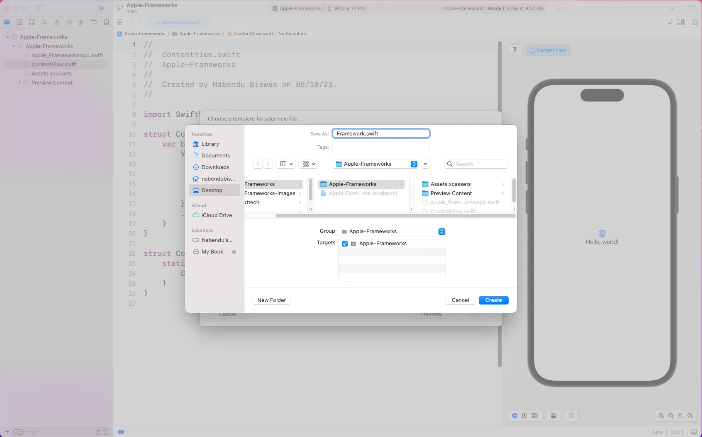Open the Apple-Frameworks location popup
The width and height of the screenshot is (702, 437).
(375, 164)
